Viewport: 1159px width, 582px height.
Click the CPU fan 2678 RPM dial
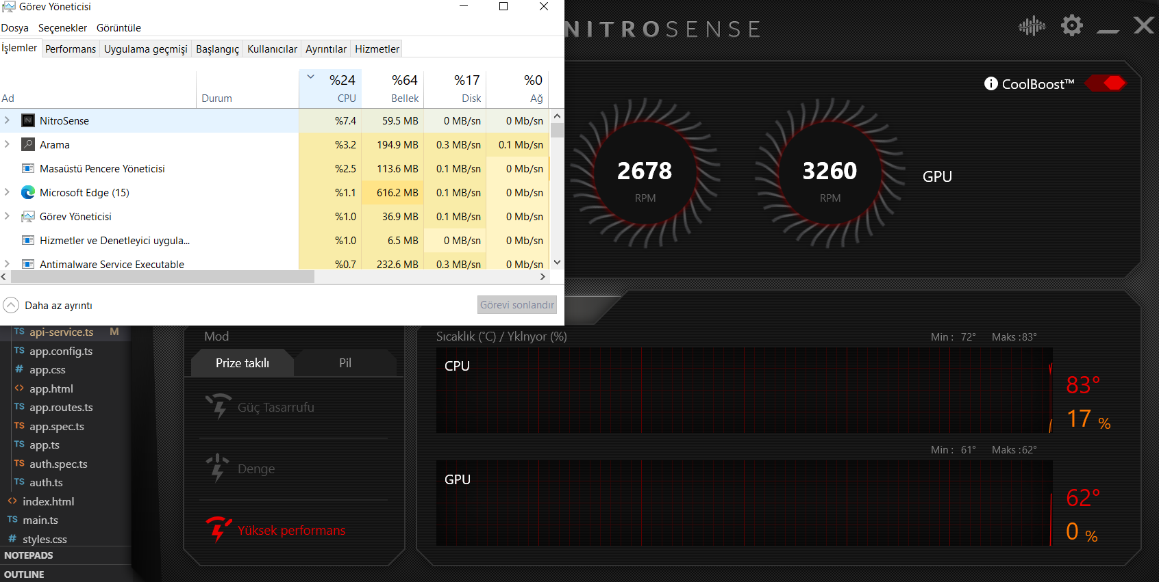point(645,172)
